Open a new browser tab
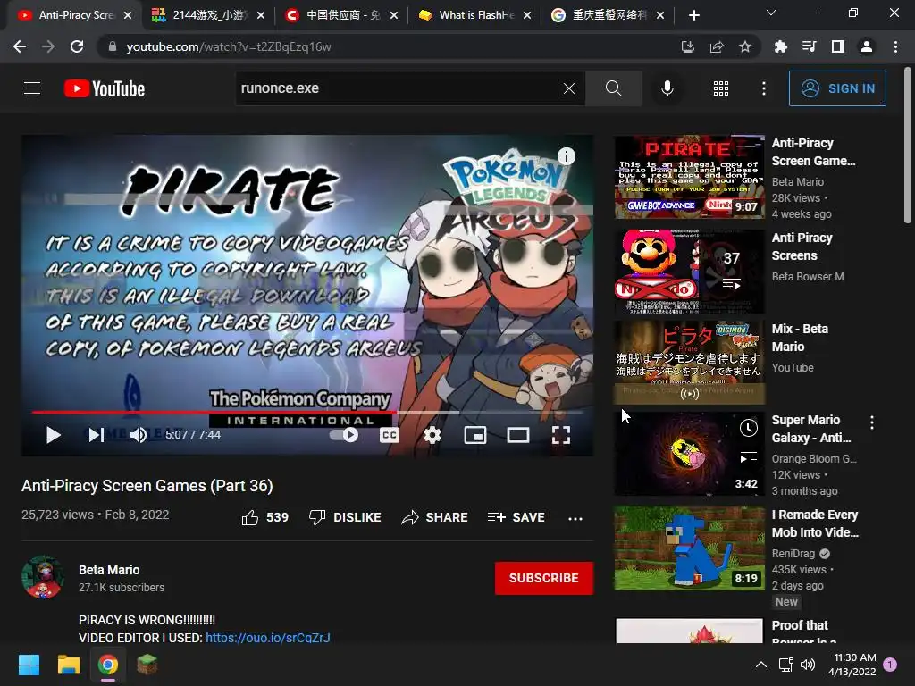This screenshot has height=686, width=915. (x=693, y=15)
